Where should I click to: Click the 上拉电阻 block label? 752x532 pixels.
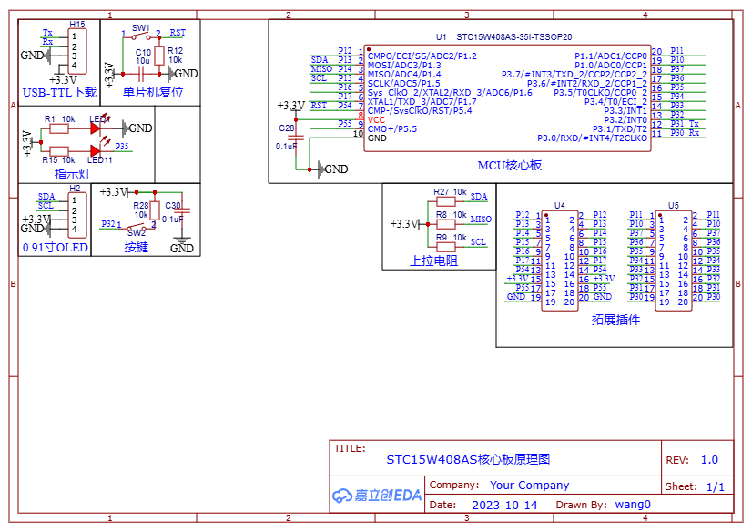[x=433, y=261]
